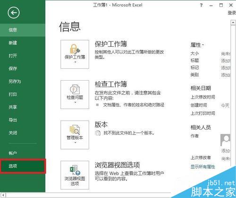Click the horizontal scrollbar left arrow
236x198 pixels.
click(3, 195)
